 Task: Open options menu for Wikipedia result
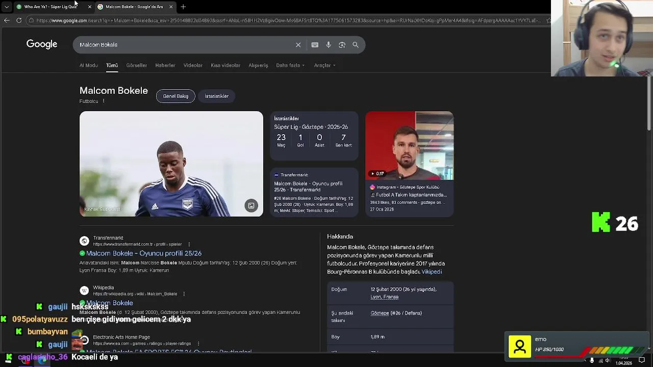(184, 294)
